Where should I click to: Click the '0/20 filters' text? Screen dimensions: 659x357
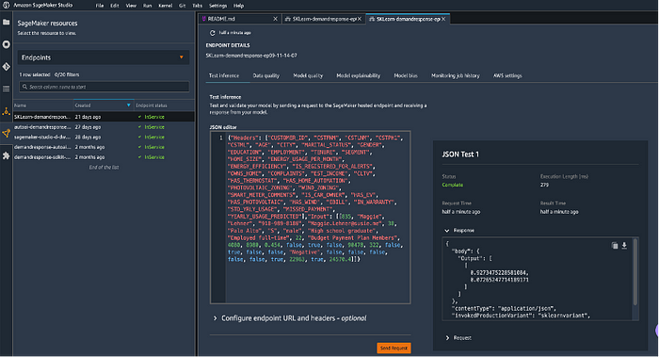(67, 74)
